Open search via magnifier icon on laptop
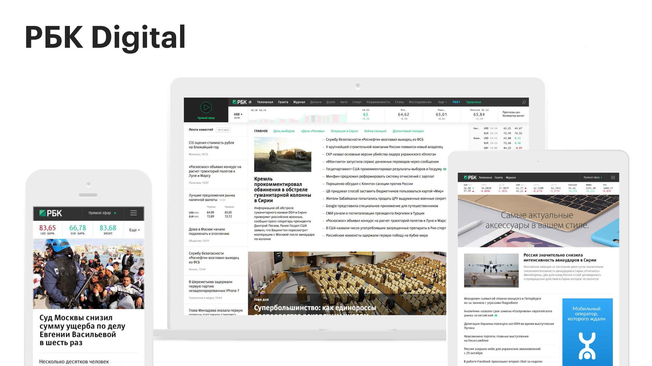 [524, 102]
